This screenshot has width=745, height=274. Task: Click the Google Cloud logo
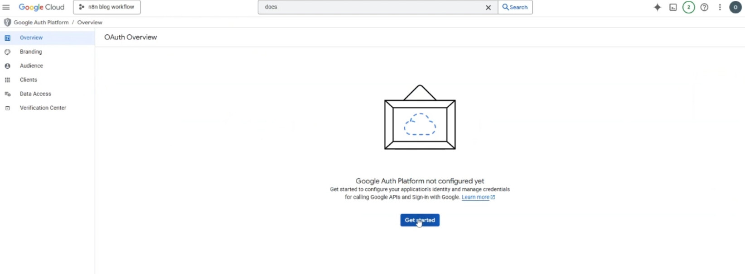(41, 7)
